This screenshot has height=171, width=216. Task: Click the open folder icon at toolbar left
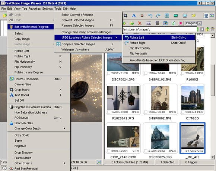pos(5,15)
